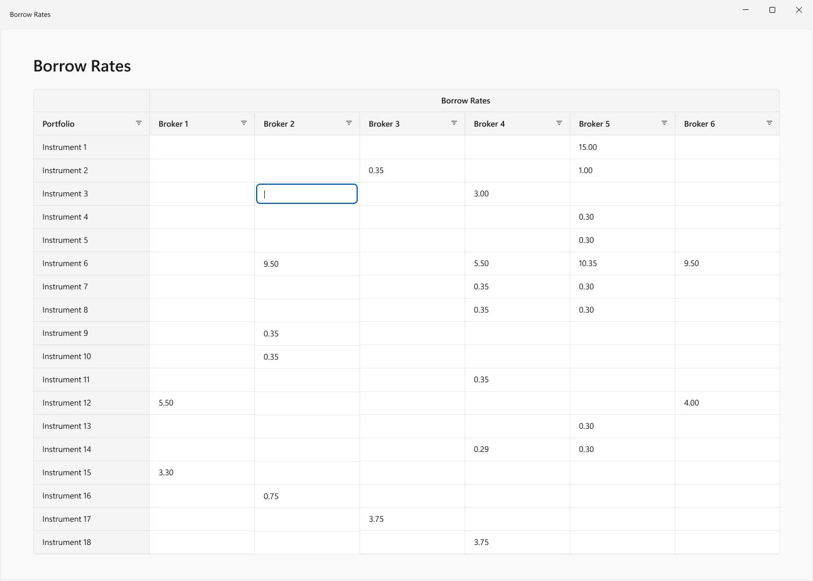Click the app title in the titlebar

tap(30, 14)
